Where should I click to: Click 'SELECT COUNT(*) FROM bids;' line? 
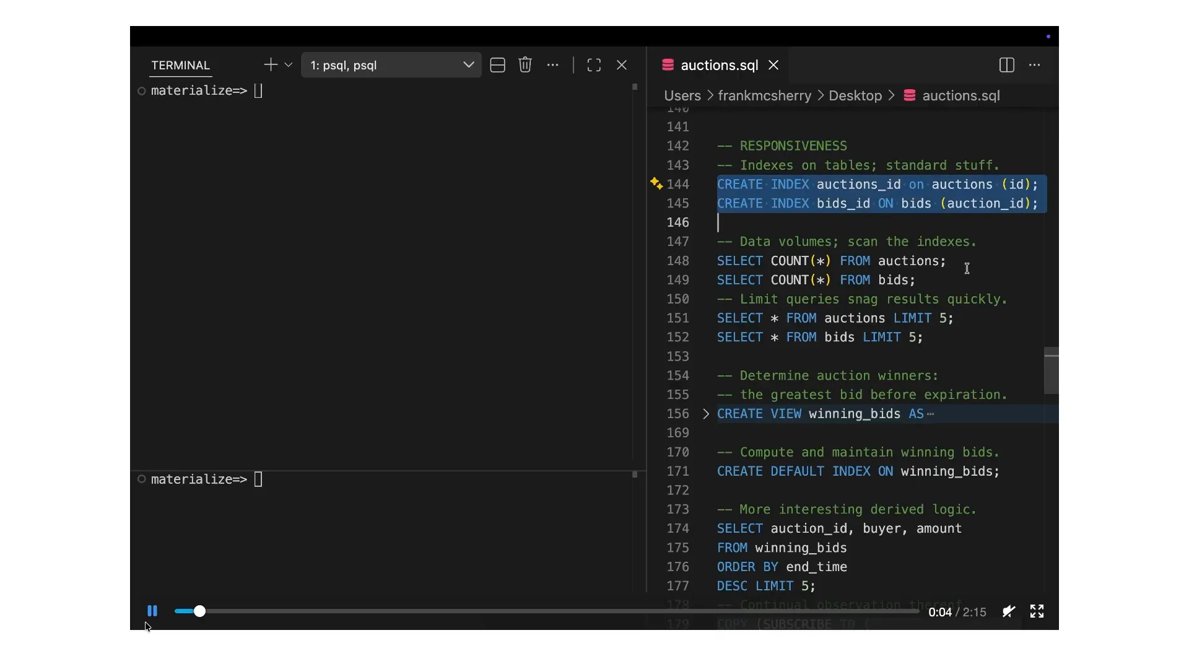816,280
